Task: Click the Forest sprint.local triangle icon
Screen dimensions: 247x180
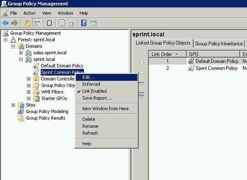Action: pyautogui.click(x=13, y=40)
